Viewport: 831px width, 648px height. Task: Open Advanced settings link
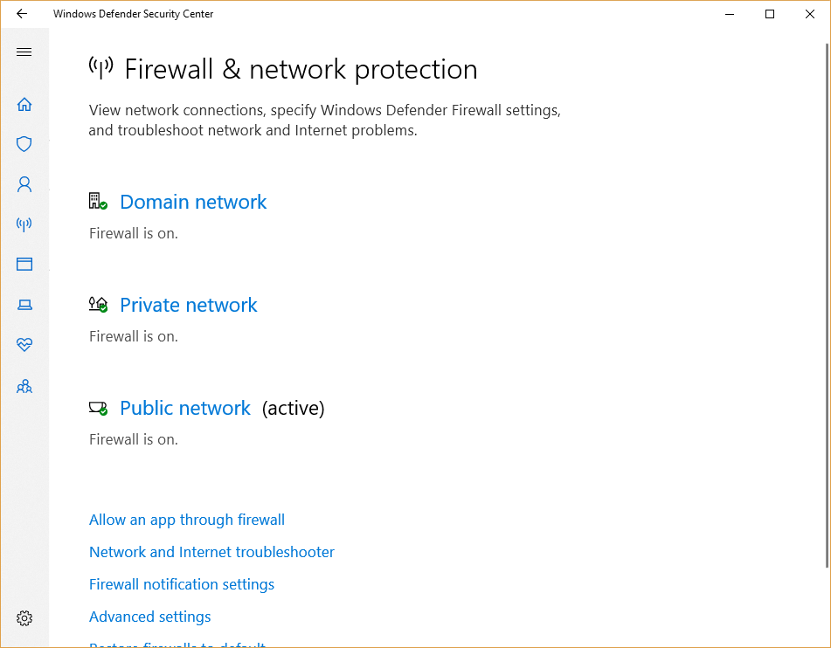point(150,617)
